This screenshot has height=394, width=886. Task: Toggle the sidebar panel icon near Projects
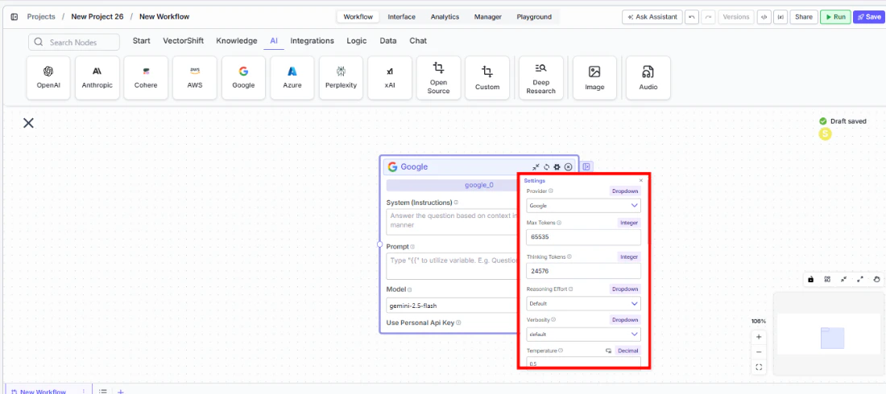(x=14, y=17)
